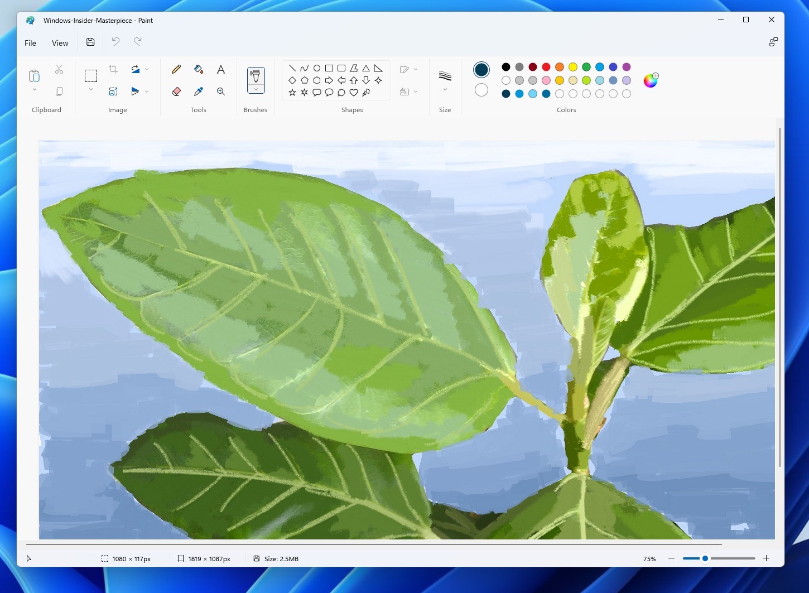Click the zoom in plus button
The height and width of the screenshot is (593, 809).
[767, 558]
